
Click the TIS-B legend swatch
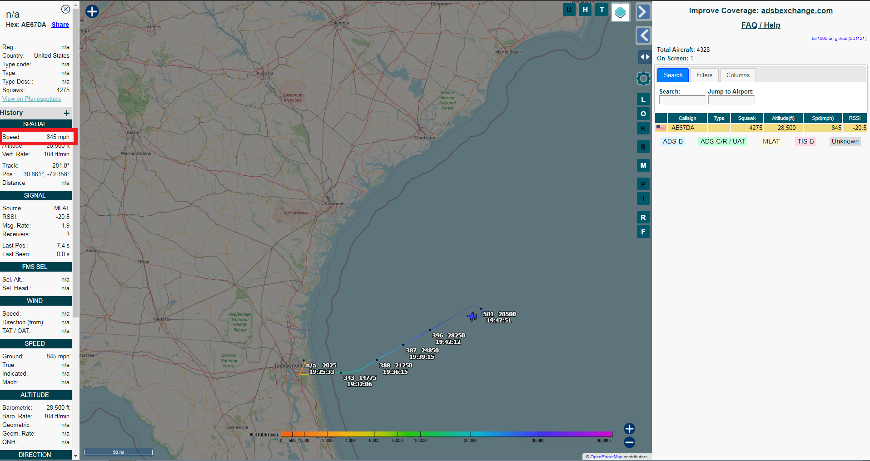pyautogui.click(x=805, y=141)
